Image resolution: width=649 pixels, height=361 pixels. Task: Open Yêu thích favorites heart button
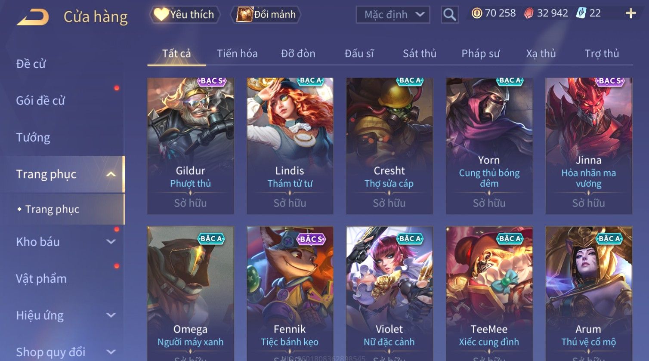pyautogui.click(x=185, y=15)
